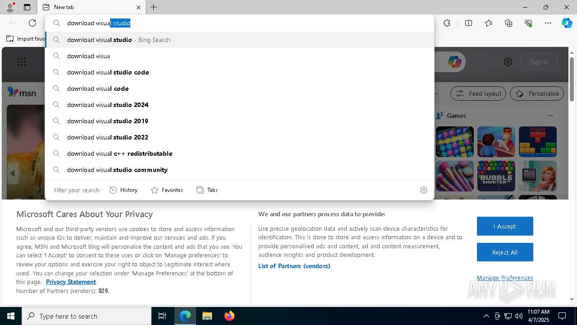Show hidden system tray icons
Screen dimensions: 577x325
coord(486,316)
